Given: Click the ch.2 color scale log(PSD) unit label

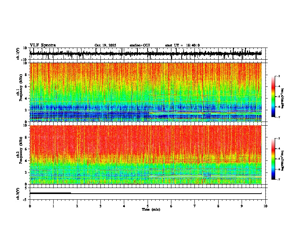Looking at the screenshot, I should [x=283, y=160].
